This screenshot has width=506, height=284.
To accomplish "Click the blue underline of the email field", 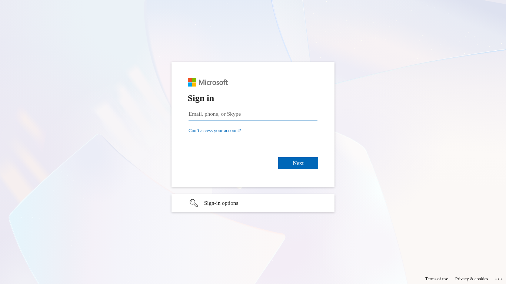I will [253, 121].
